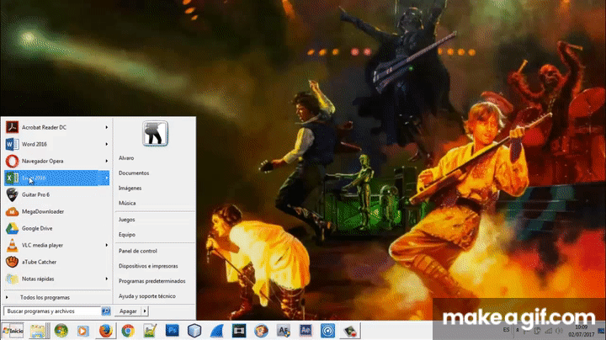
Task: Open Notas rápidas sticky notes
Action: tap(57, 279)
